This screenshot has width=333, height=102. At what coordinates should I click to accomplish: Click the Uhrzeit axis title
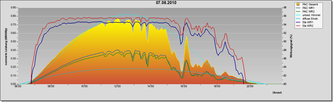(x=277, y=93)
